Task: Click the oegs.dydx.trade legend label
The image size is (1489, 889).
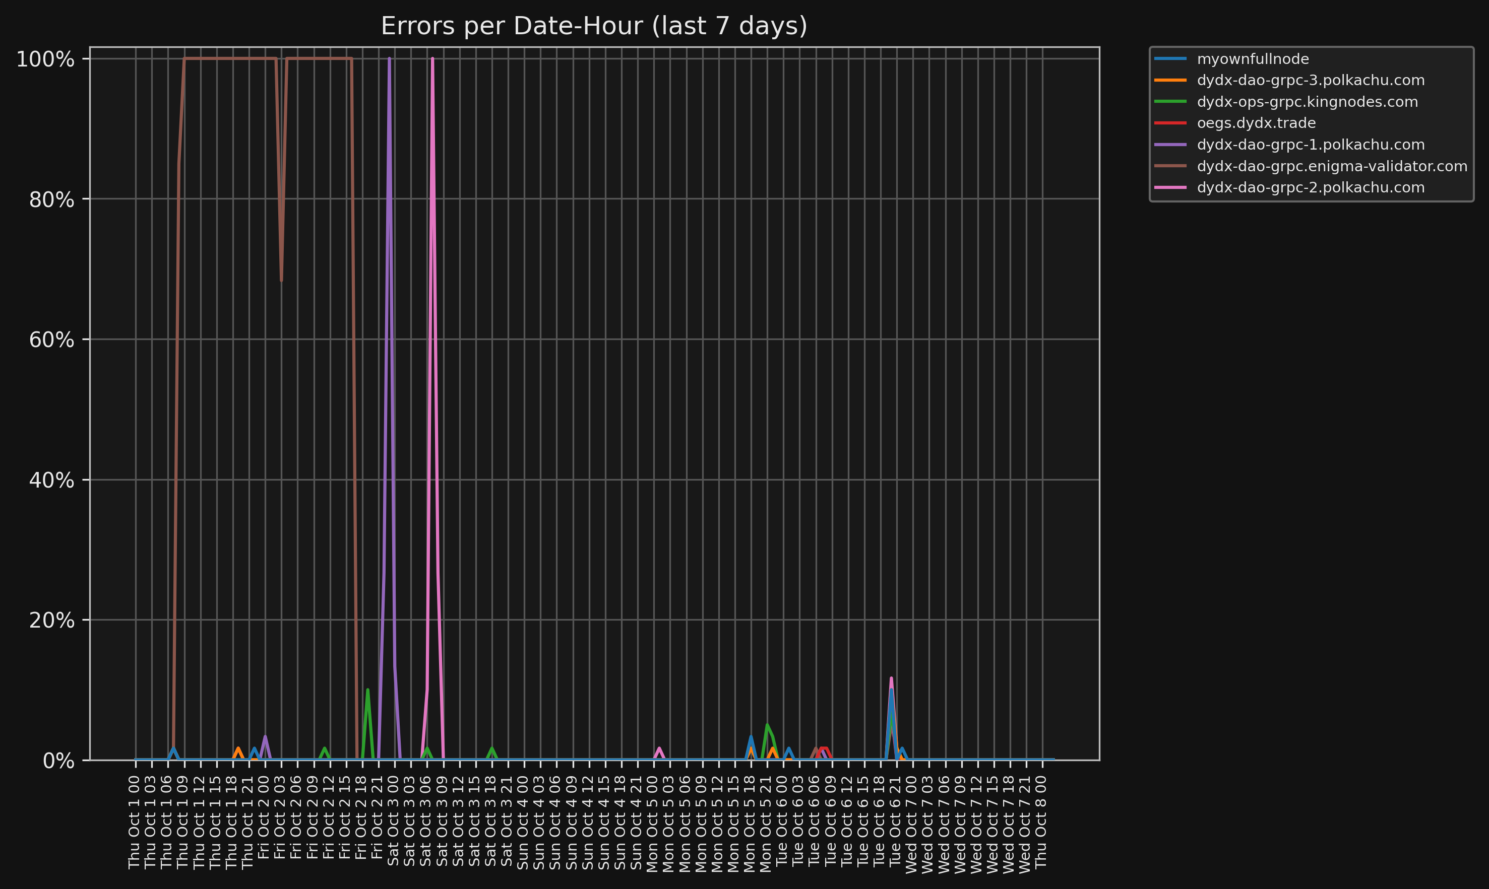Action: pyautogui.click(x=1256, y=123)
